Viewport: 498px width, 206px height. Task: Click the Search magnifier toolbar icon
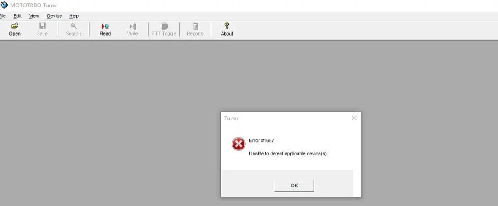[x=74, y=26]
